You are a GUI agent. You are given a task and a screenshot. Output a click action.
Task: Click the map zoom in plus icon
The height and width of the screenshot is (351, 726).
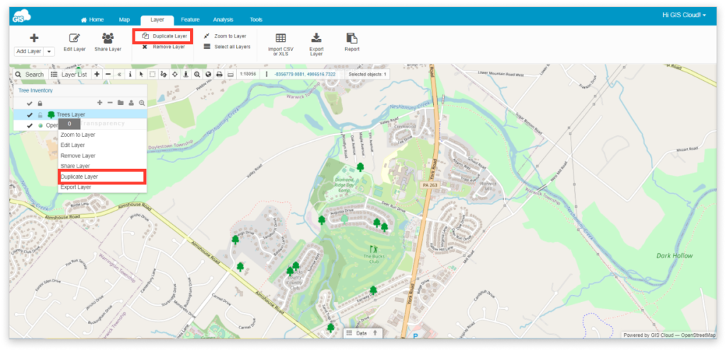pos(96,74)
